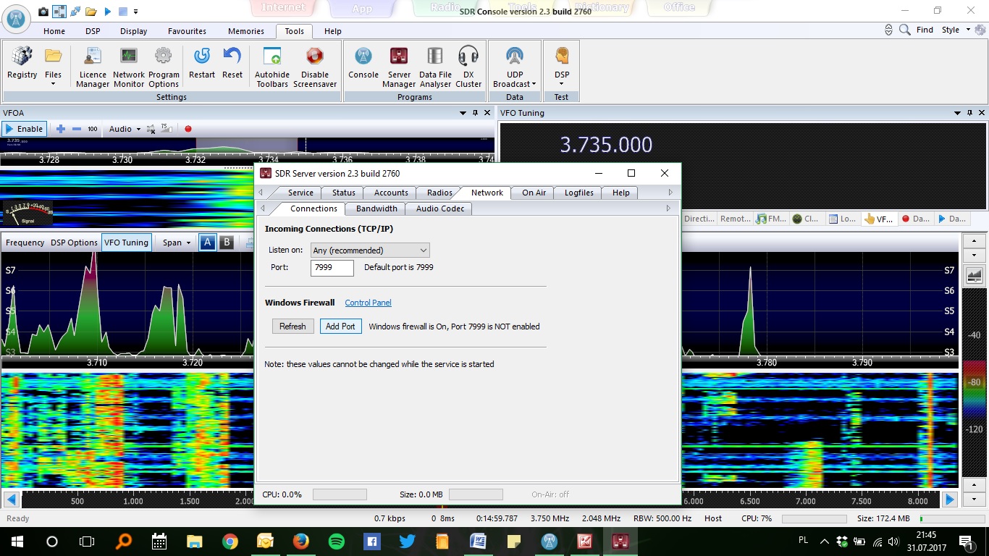Screen dimensions: 989x556
Task: Click the Port number input field
Action: [x=332, y=268]
